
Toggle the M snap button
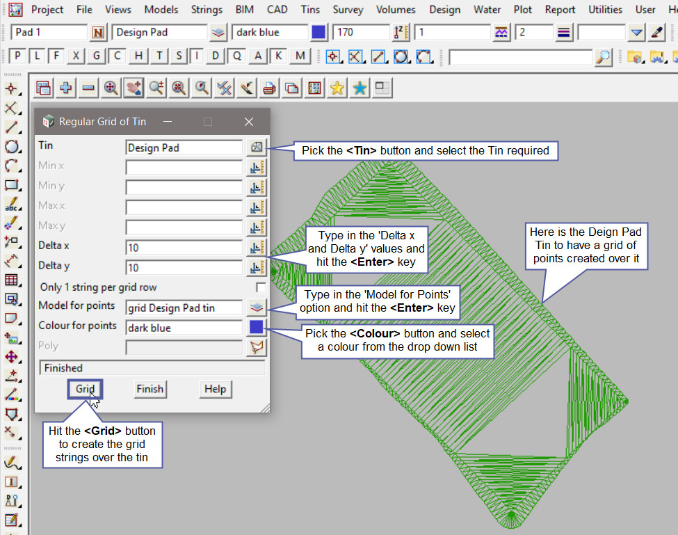click(300, 56)
